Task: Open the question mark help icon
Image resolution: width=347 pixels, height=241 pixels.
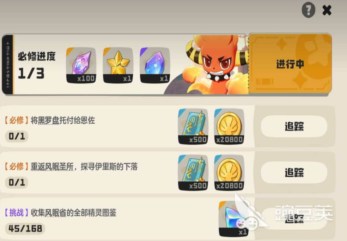Action: [308, 10]
